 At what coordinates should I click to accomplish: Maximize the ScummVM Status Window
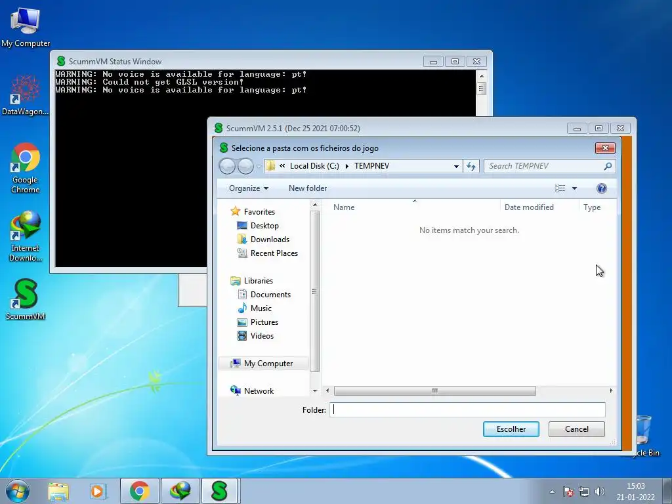pos(455,62)
